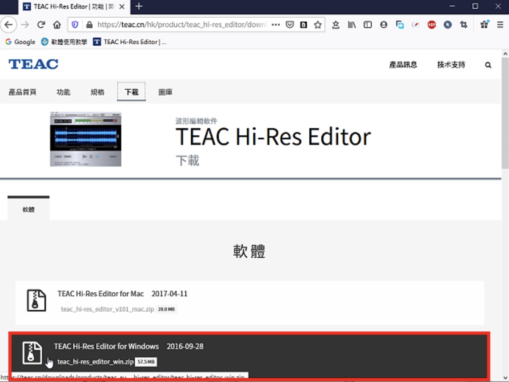The width and height of the screenshot is (509, 382).
Task: Click the 2017-04-11 Mac release date
Action: tap(169, 294)
